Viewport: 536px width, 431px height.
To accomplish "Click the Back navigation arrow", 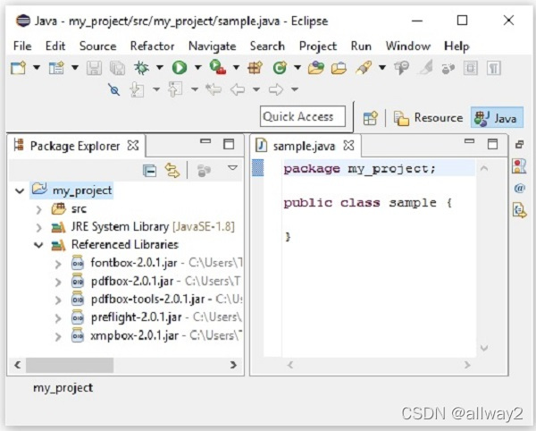I will click(238, 89).
